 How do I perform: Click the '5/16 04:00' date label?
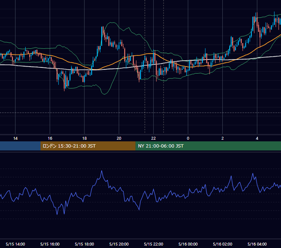(257, 244)
